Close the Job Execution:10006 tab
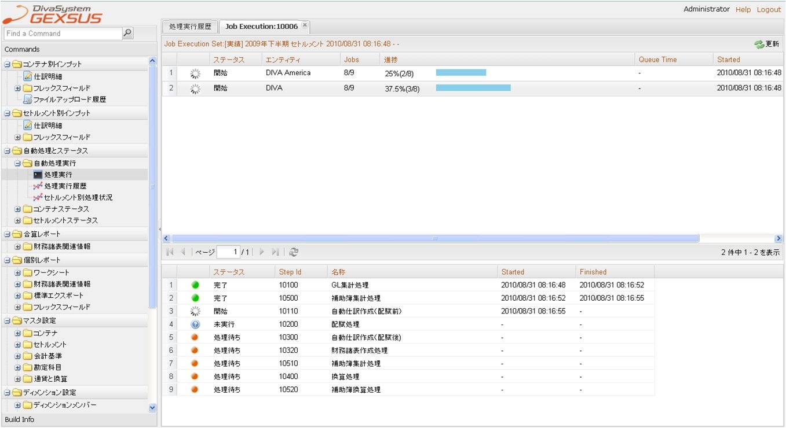This screenshot has height=428, width=786. [x=305, y=25]
